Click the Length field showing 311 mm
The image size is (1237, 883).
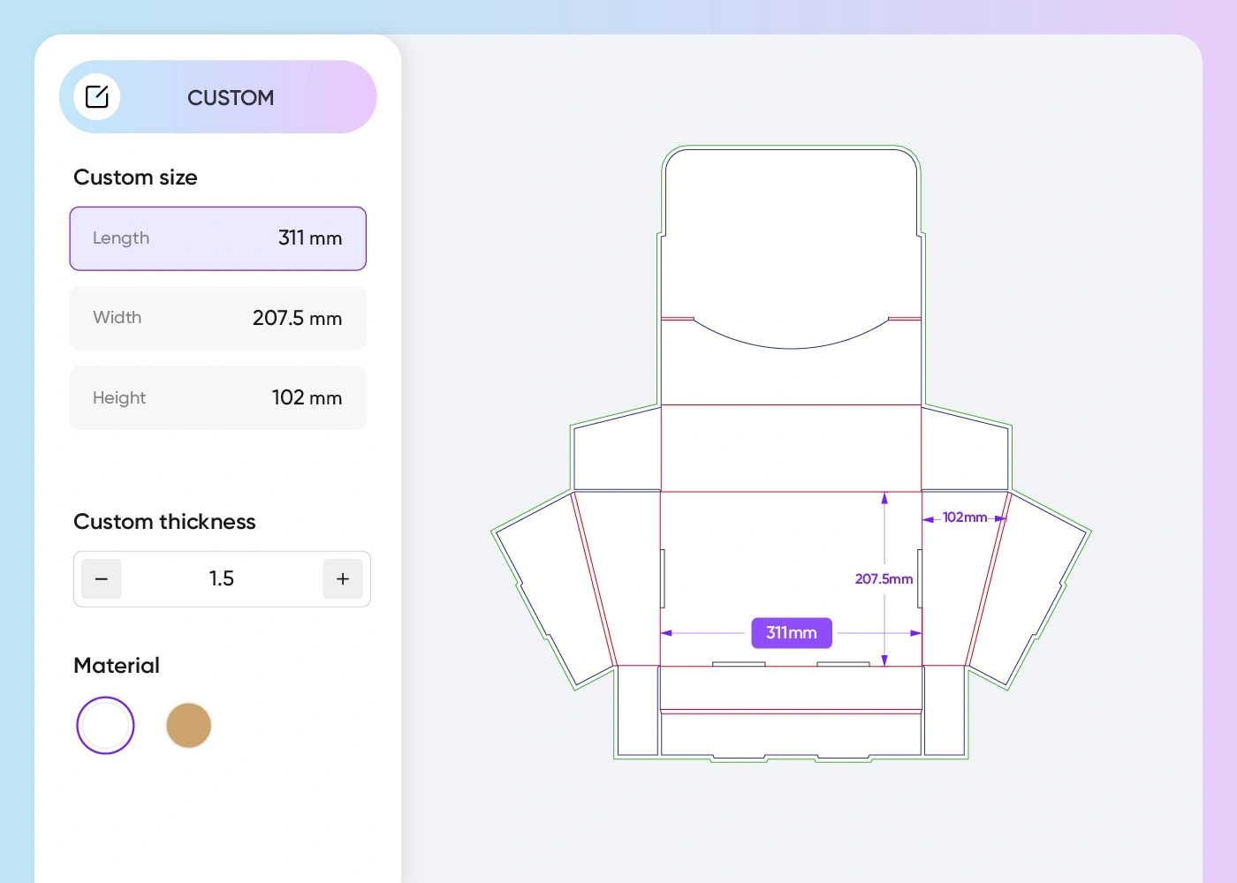pyautogui.click(x=217, y=238)
